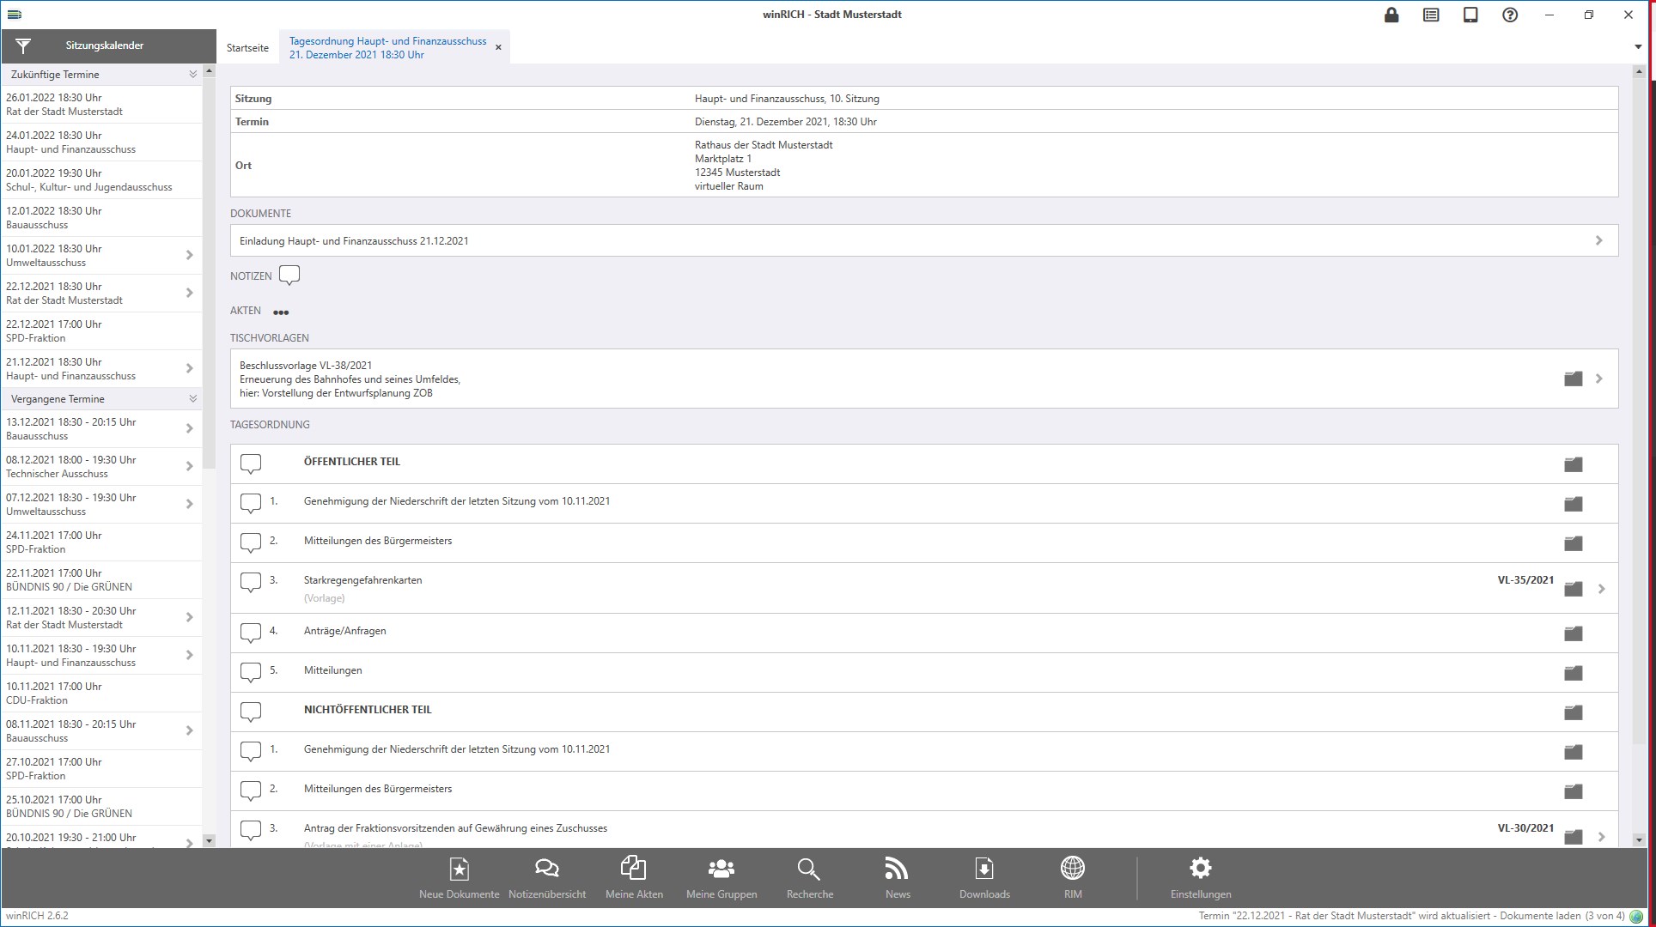Open Meine Gruppen in bottom toolbar
Image resolution: width=1656 pixels, height=927 pixels.
[x=721, y=878]
